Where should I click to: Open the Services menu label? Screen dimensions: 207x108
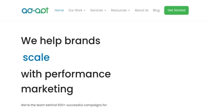click(x=97, y=10)
